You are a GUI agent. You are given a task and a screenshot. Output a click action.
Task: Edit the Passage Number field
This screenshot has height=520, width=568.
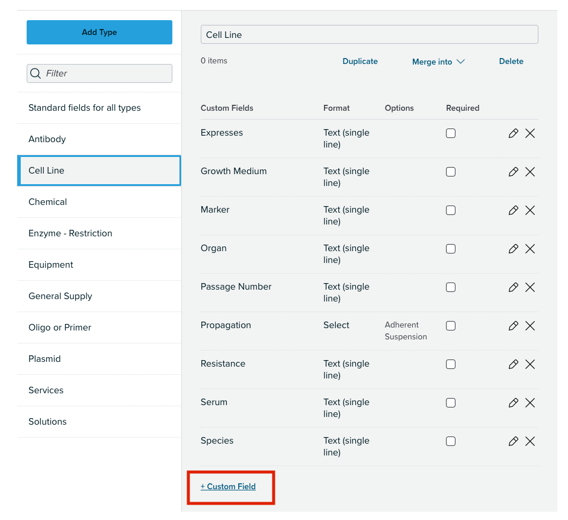pos(513,287)
